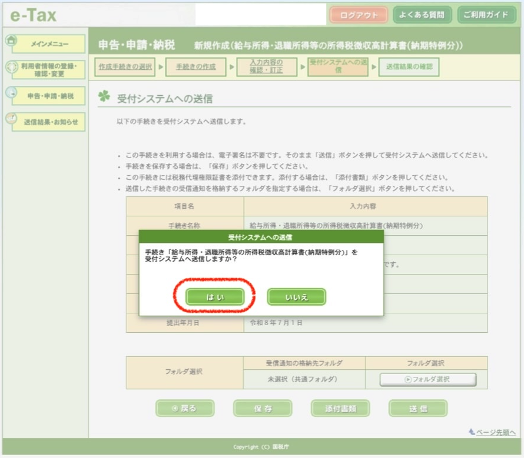524x458 pixels.
Task: Click the はい button in the dialog
Action: pos(214,297)
